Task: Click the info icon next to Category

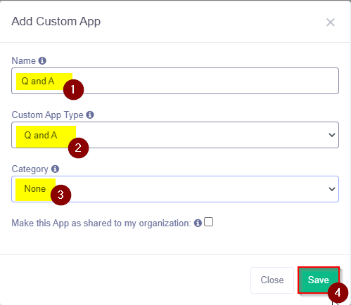Action: [55, 169]
